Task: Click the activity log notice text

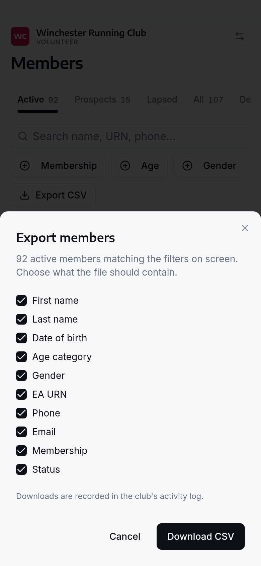Action: [x=110, y=496]
